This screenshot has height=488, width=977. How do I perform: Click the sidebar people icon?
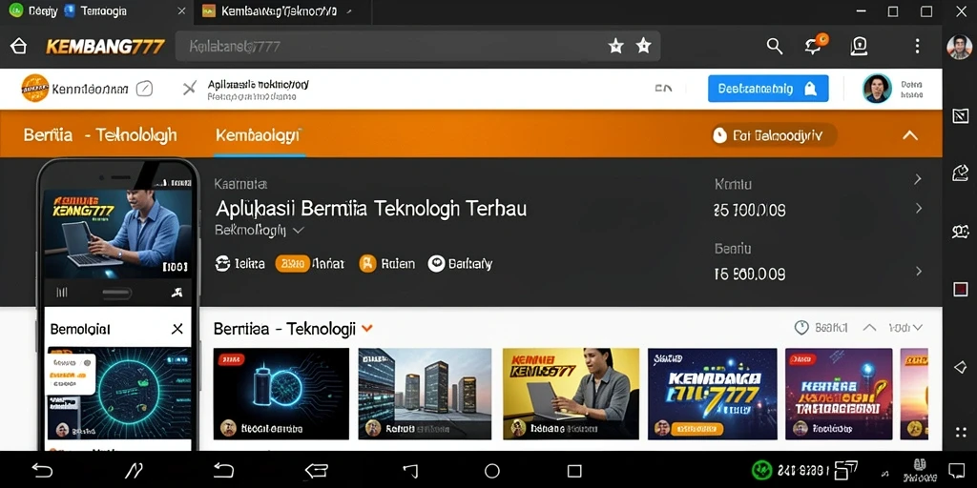coord(960,233)
